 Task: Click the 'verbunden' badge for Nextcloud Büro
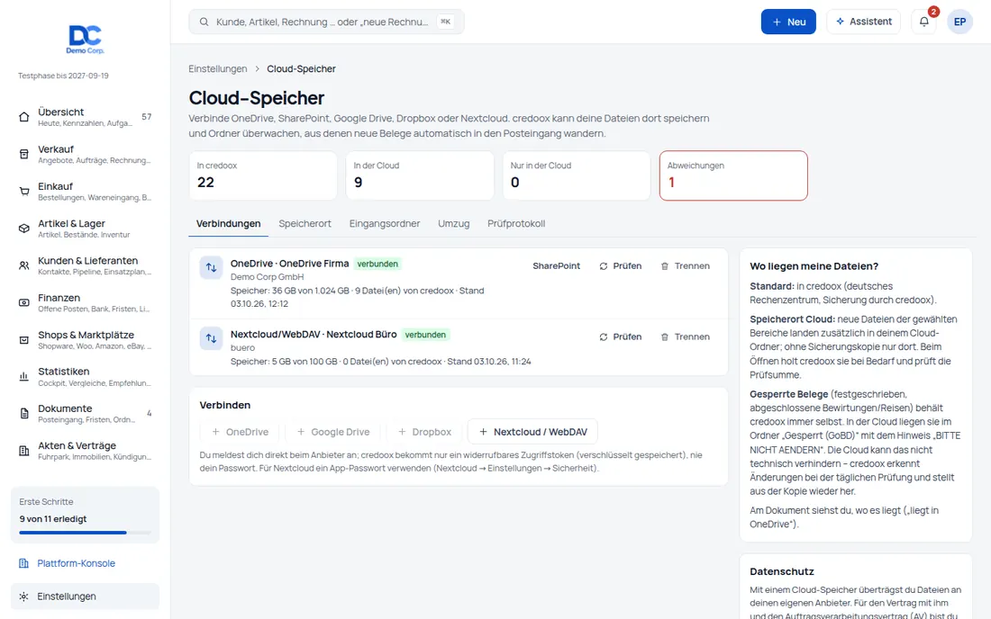coord(425,335)
